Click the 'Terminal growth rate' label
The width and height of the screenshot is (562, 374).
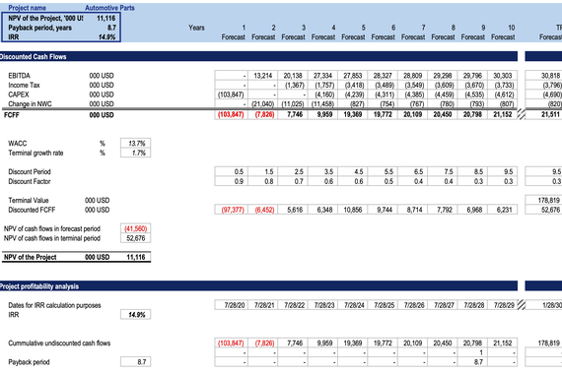pyautogui.click(x=35, y=153)
